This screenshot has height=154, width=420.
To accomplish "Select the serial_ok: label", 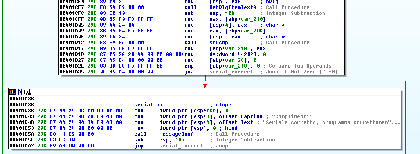I will click(150, 104).
